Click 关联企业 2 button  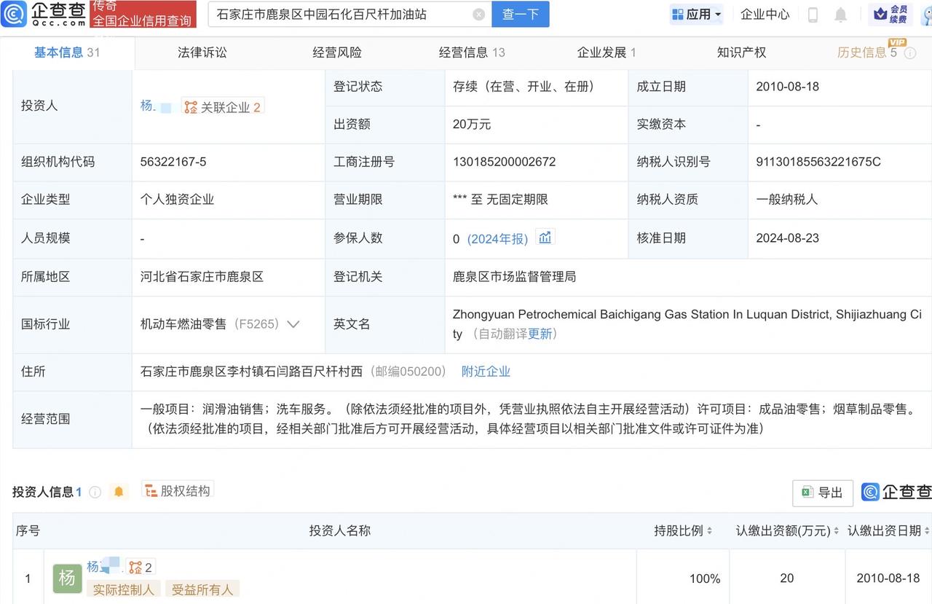point(223,106)
